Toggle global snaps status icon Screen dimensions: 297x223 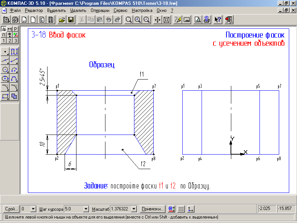(172, 209)
